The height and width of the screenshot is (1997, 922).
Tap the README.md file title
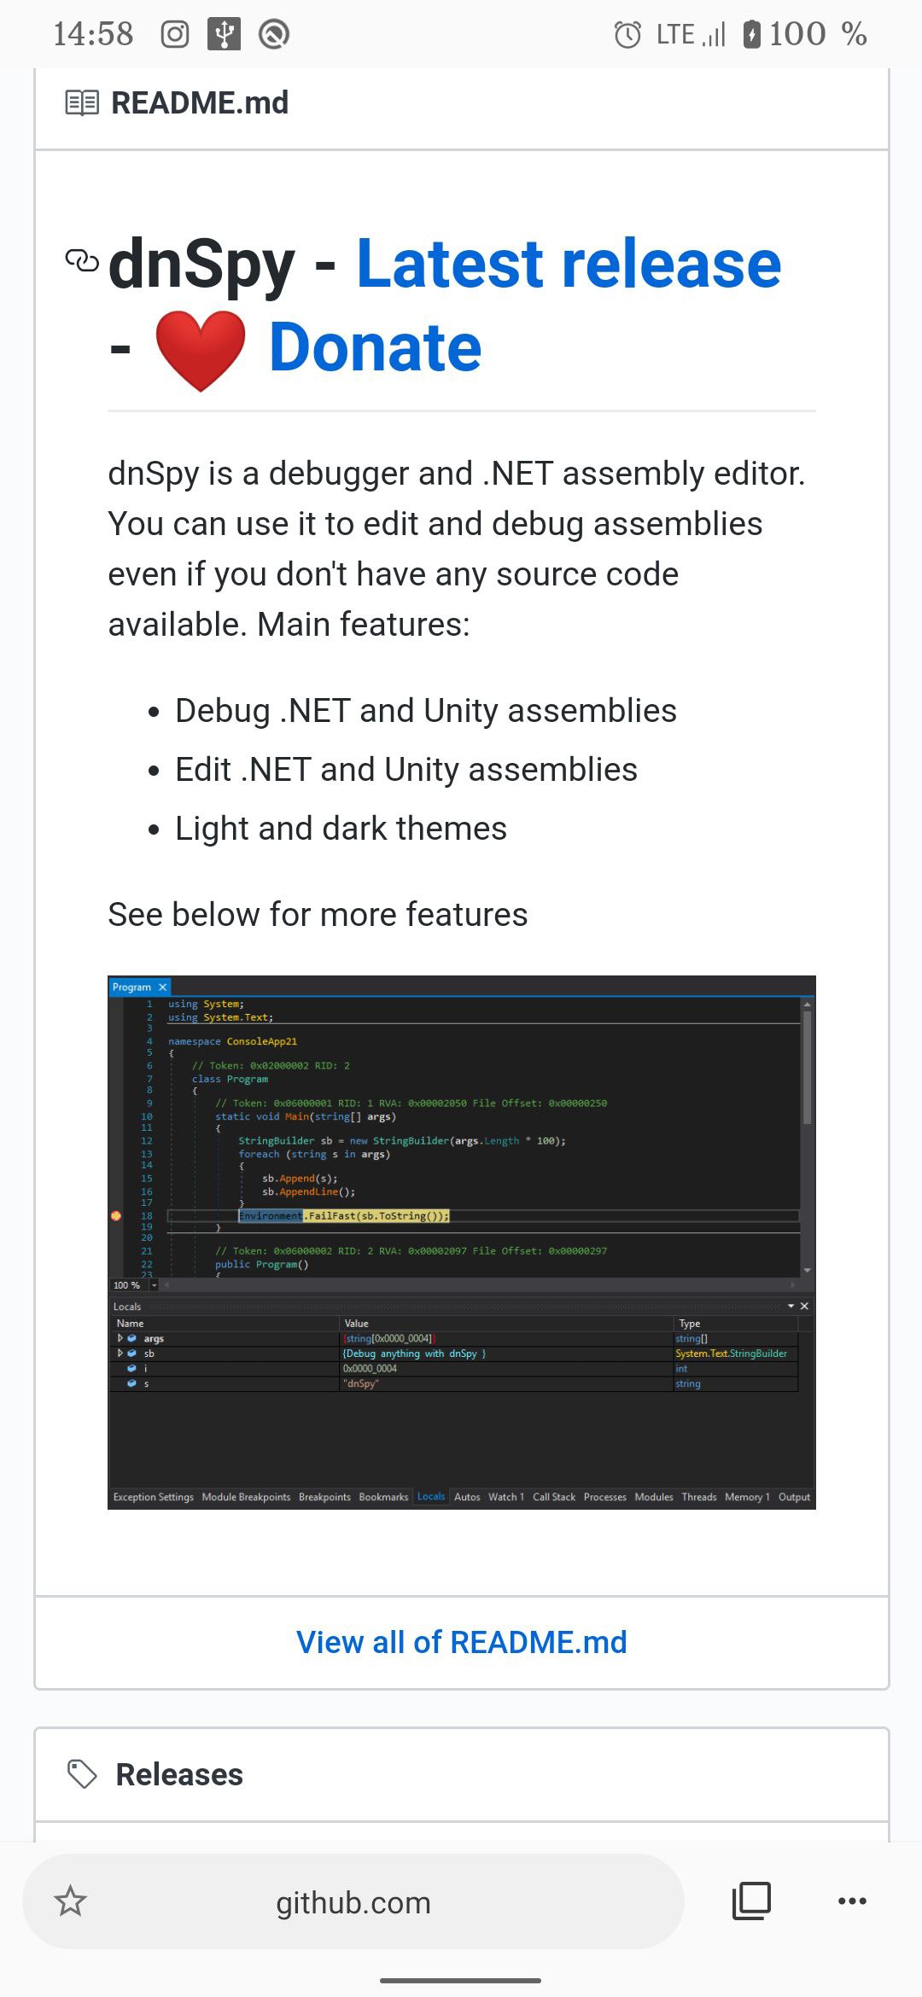[x=200, y=103]
